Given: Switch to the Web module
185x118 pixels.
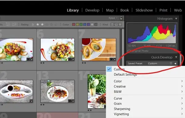Looking at the screenshot, I should click(x=178, y=10).
